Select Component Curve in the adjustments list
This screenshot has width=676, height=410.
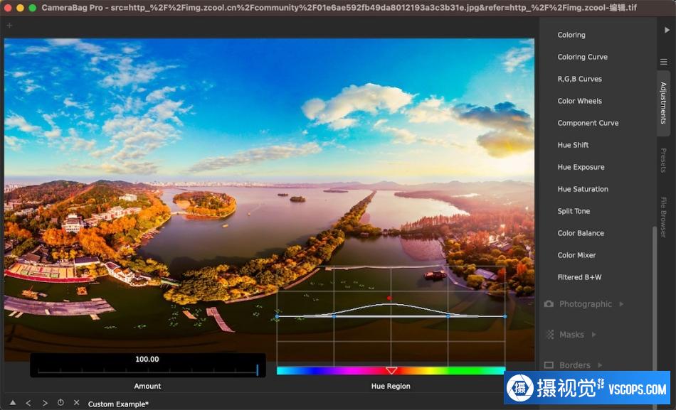[588, 123]
